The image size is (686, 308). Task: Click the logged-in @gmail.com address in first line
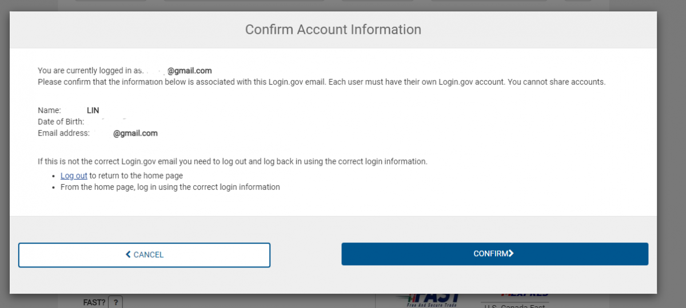tap(189, 71)
